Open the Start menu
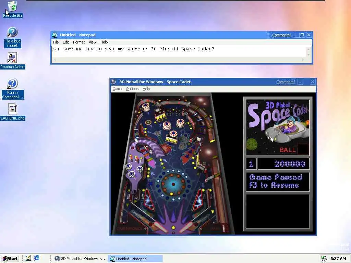351x263 pixels. coord(10,259)
